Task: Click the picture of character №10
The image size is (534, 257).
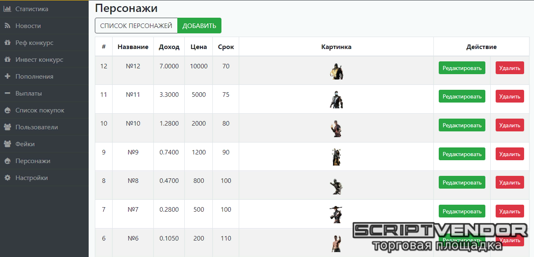Action: 336,128
